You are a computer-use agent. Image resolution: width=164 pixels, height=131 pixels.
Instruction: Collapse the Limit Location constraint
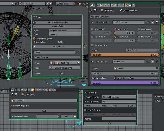(92, 22)
